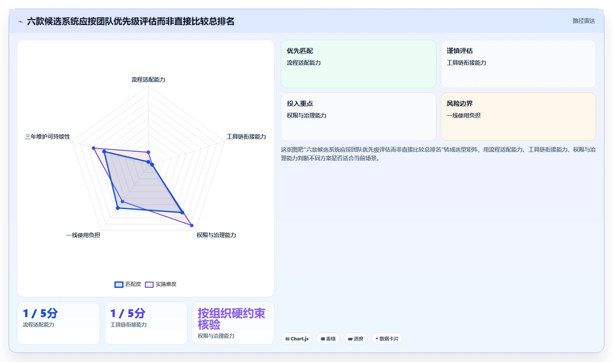This screenshot has height=362, width=613.
Task: Open the 表格 tag chip
Action: [328, 339]
